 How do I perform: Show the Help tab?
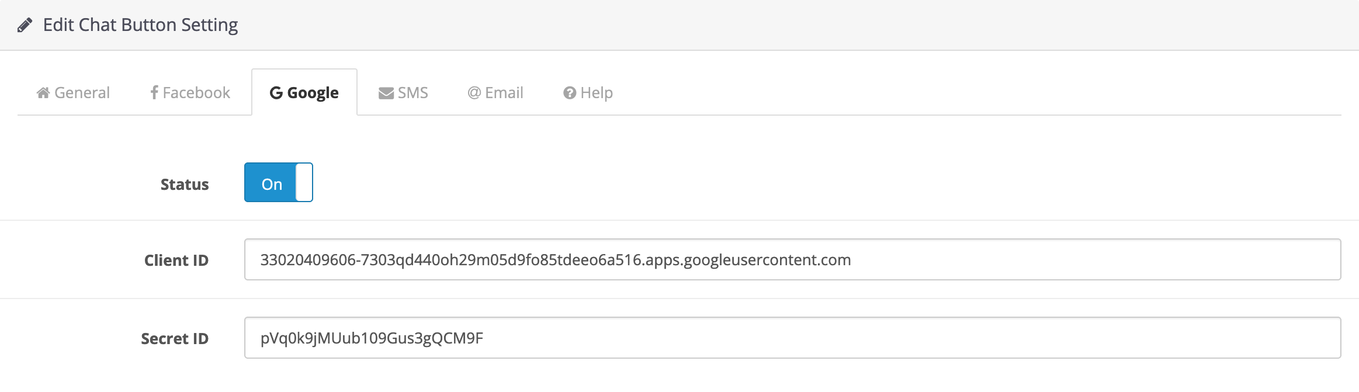(x=596, y=93)
